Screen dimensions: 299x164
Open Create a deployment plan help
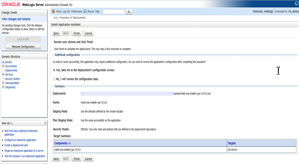pos(16,145)
